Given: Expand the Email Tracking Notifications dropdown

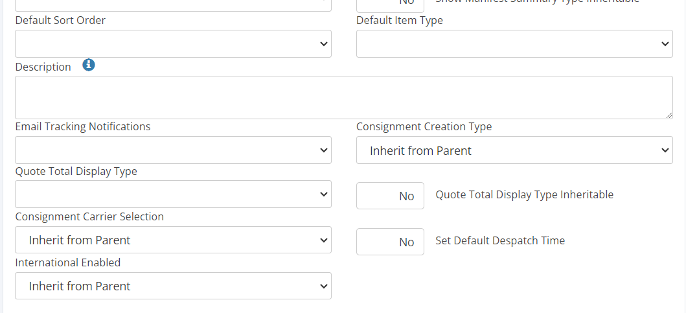Looking at the screenshot, I should coord(173,150).
